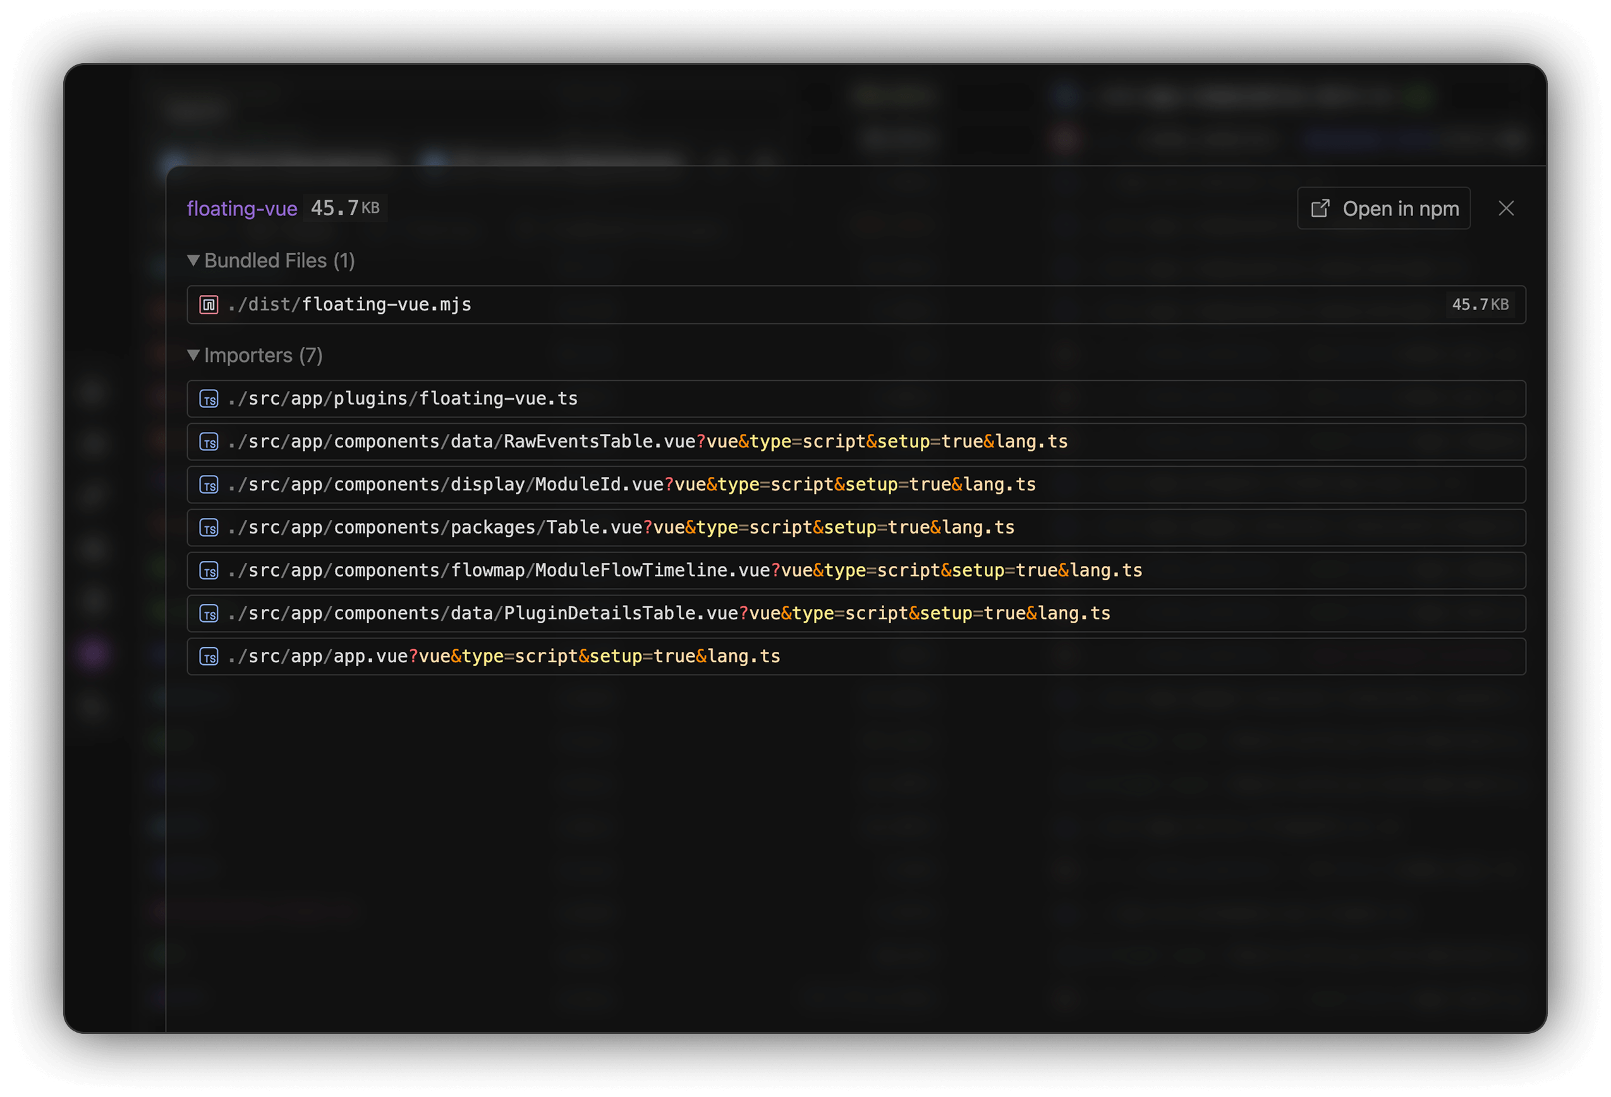Click the TS icon beside ModuleFlowTimeline.vue

click(x=209, y=571)
